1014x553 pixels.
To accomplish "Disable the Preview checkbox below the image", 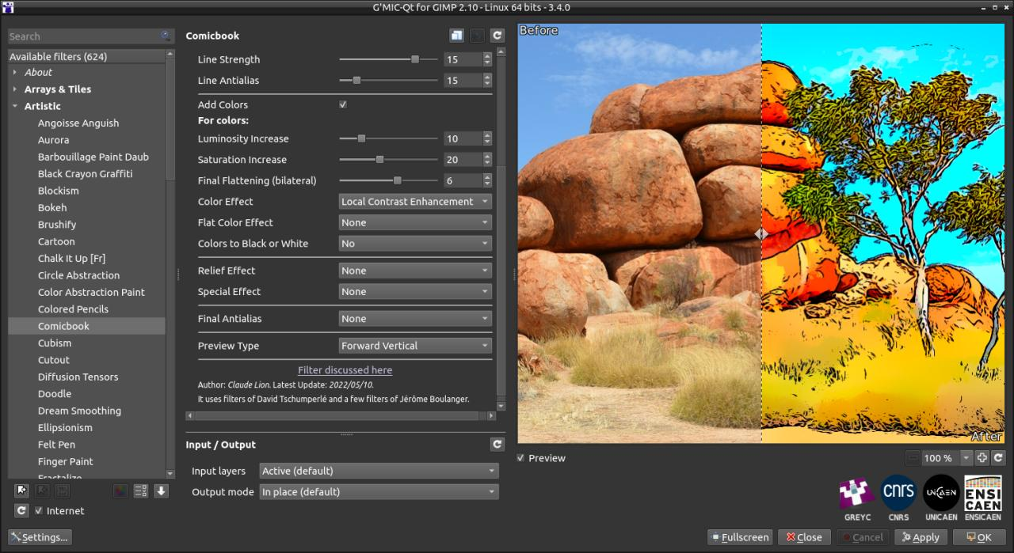I will (x=520, y=457).
